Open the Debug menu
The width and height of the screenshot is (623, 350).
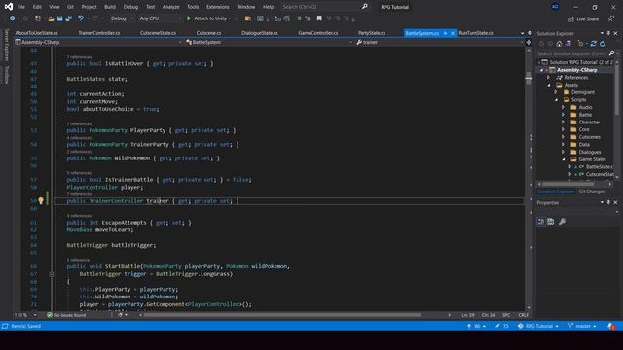(130, 7)
